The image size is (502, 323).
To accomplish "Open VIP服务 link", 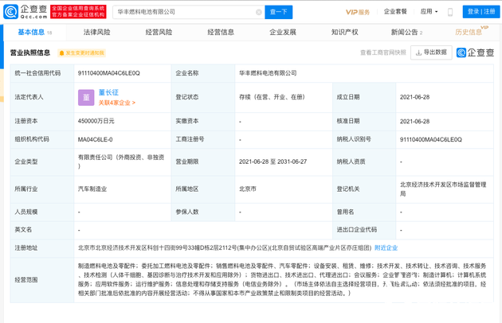I will tap(358, 12).
